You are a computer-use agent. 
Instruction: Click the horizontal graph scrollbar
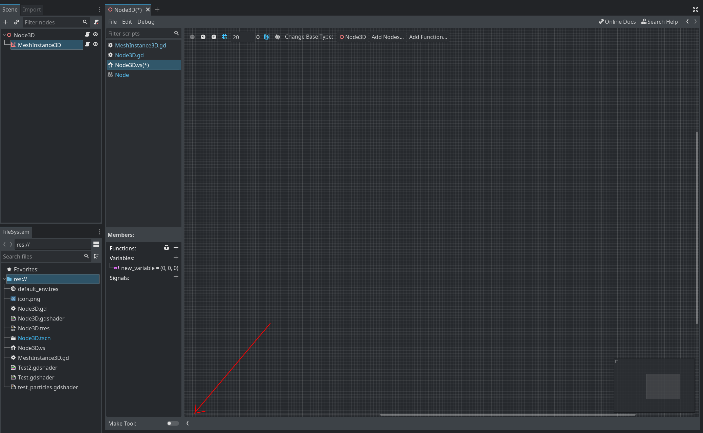coord(508,414)
